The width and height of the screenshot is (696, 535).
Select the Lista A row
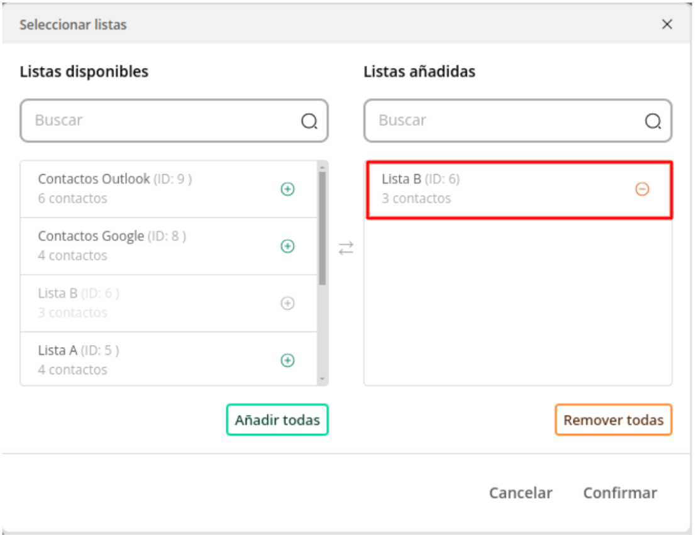coord(168,359)
